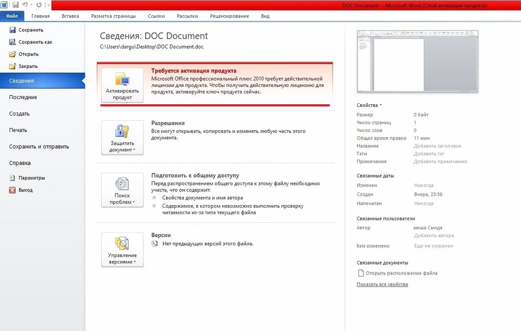Click the Активировать продукт button

tap(122, 84)
